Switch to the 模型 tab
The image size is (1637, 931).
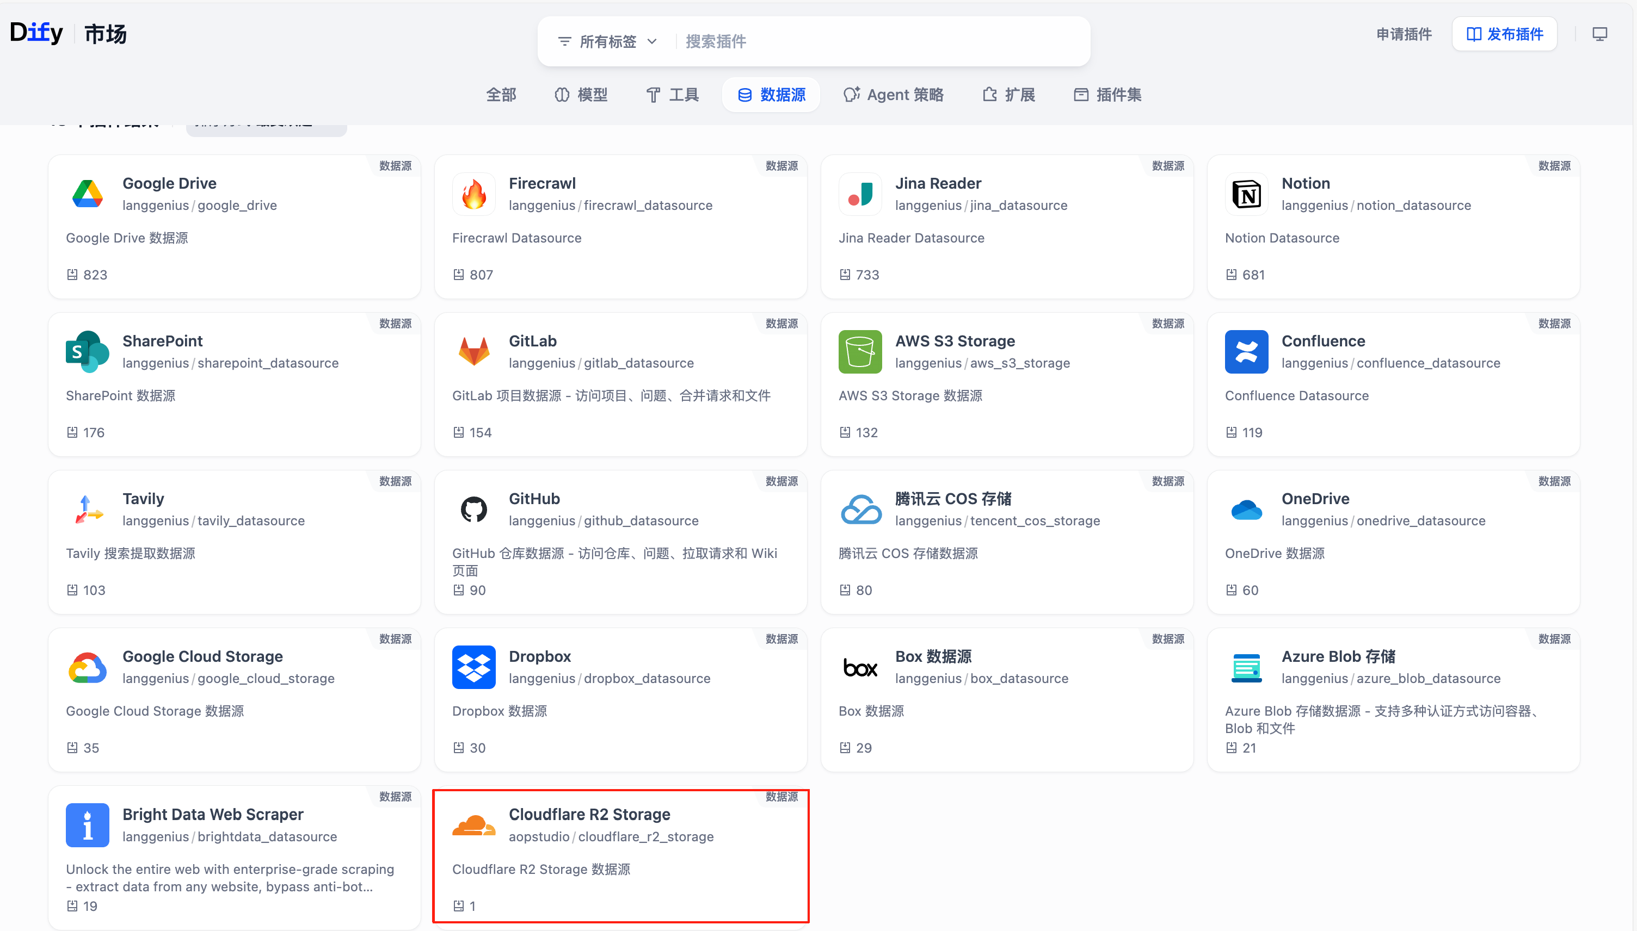[x=581, y=95]
